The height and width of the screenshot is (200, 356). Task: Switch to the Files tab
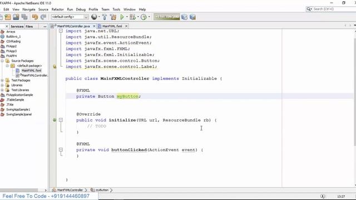(x=29, y=27)
